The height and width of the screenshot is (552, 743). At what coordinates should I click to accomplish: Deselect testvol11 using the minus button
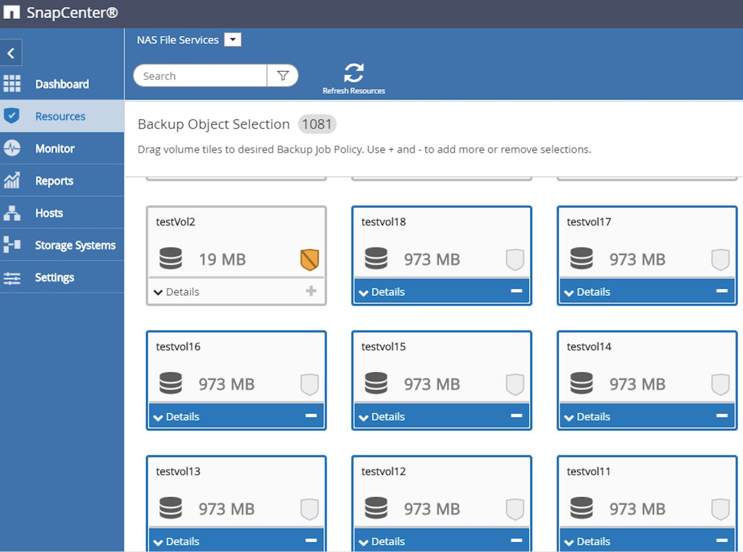(x=722, y=540)
